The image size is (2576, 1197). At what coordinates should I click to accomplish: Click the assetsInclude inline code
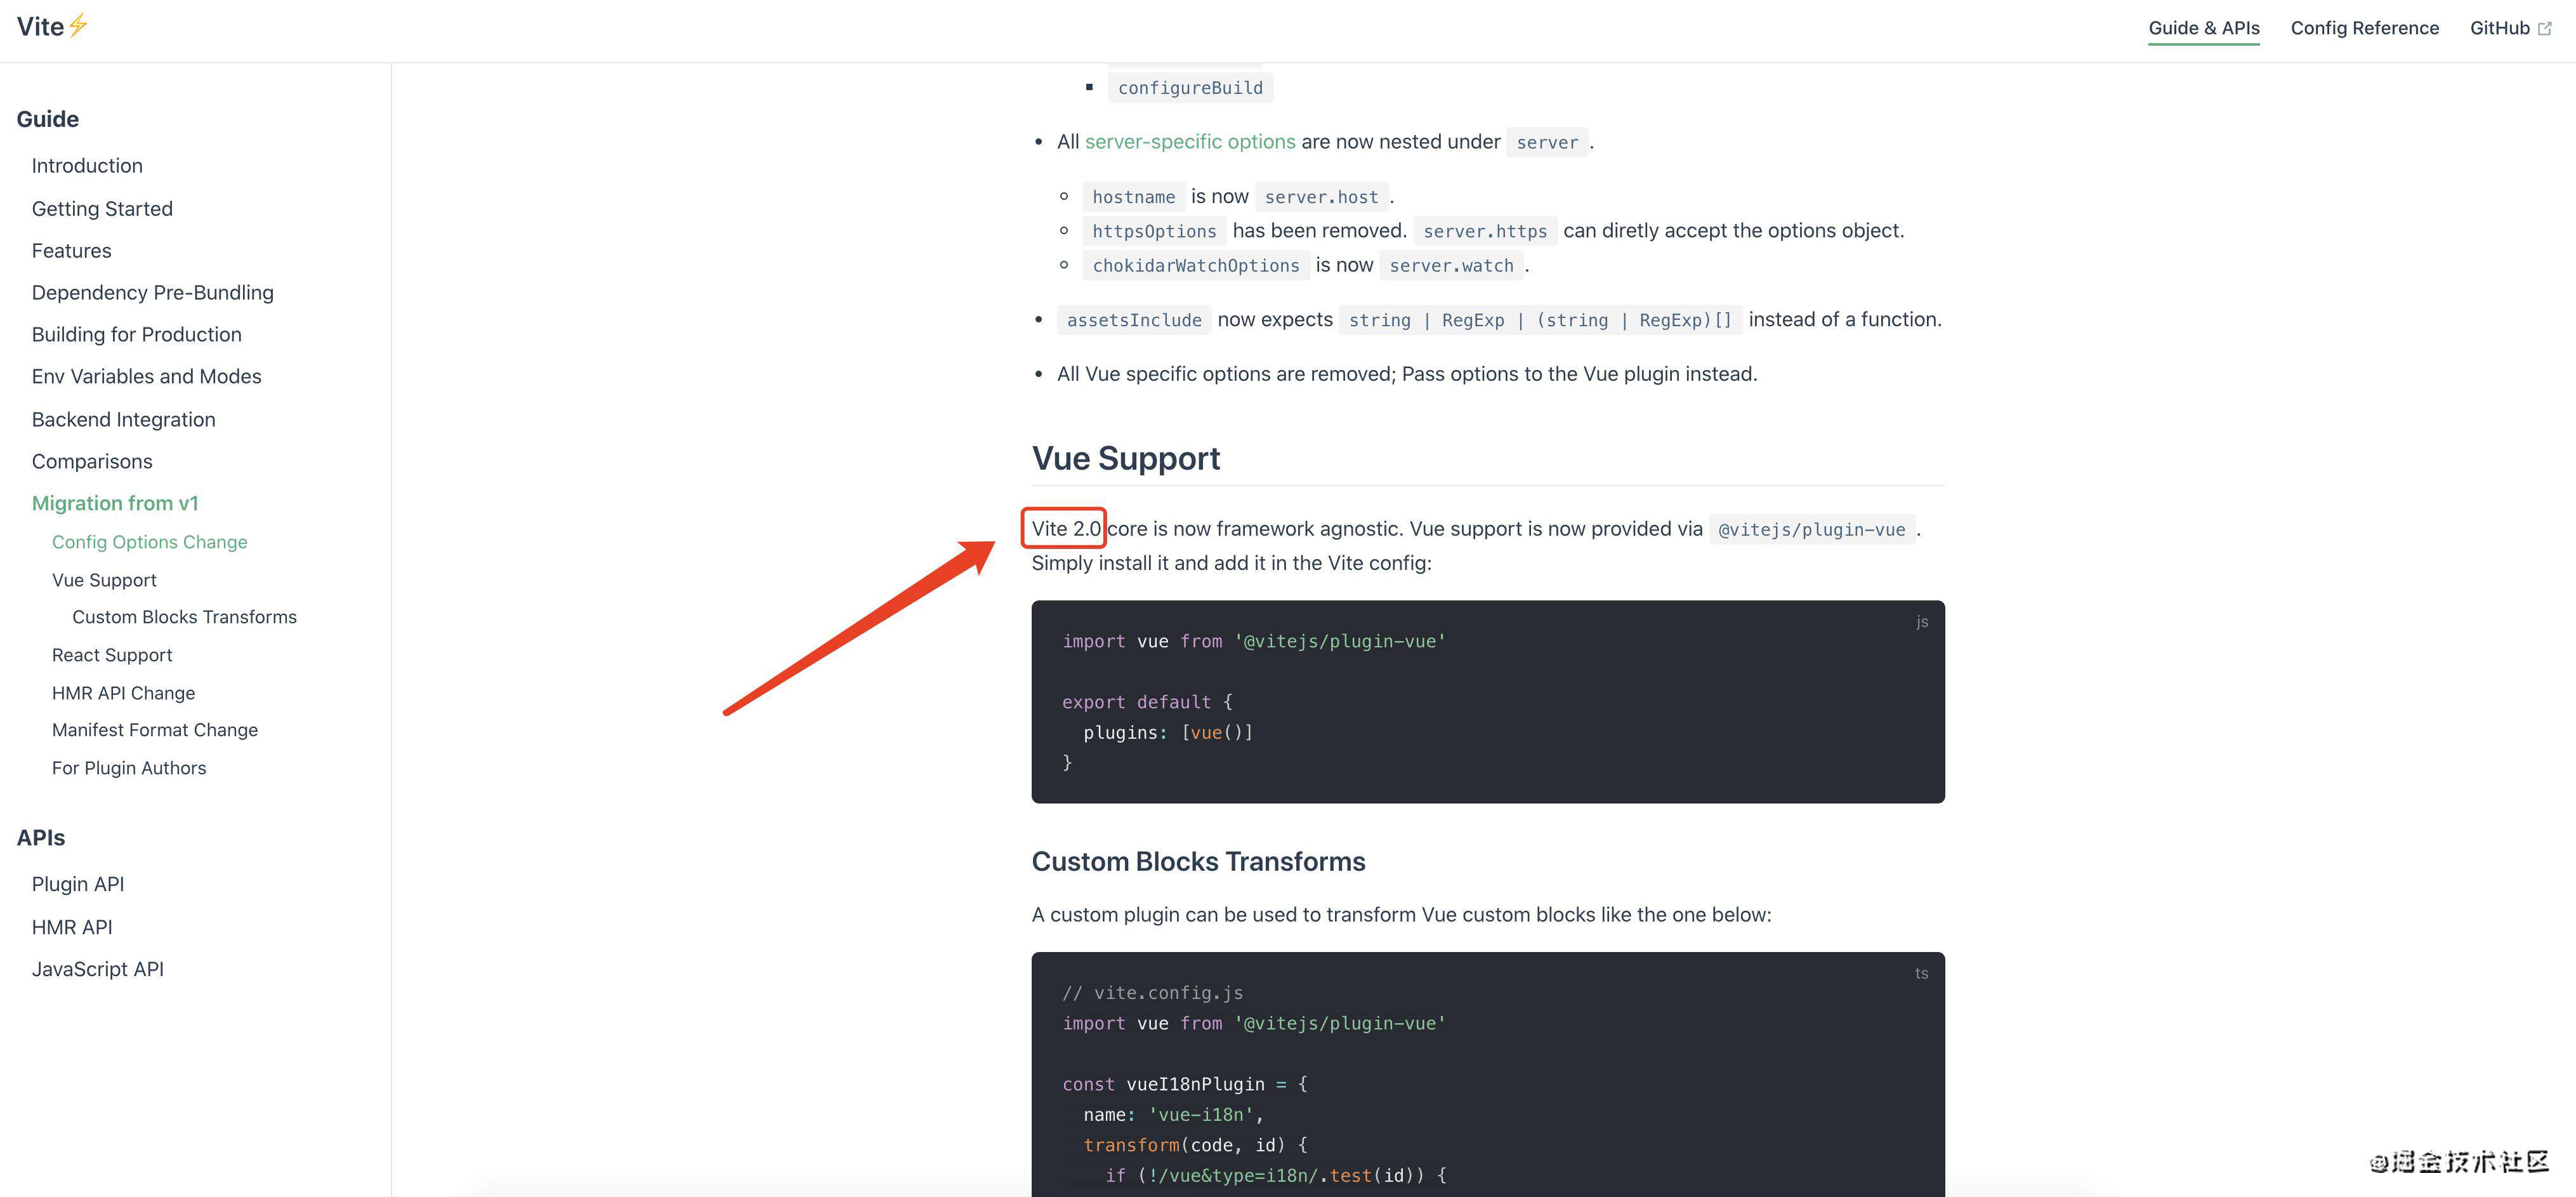point(1134,320)
